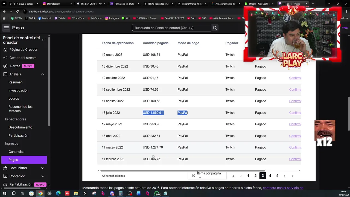350x197 pixels.
Task: Jump to the first page double arrow
Action: point(233,176)
